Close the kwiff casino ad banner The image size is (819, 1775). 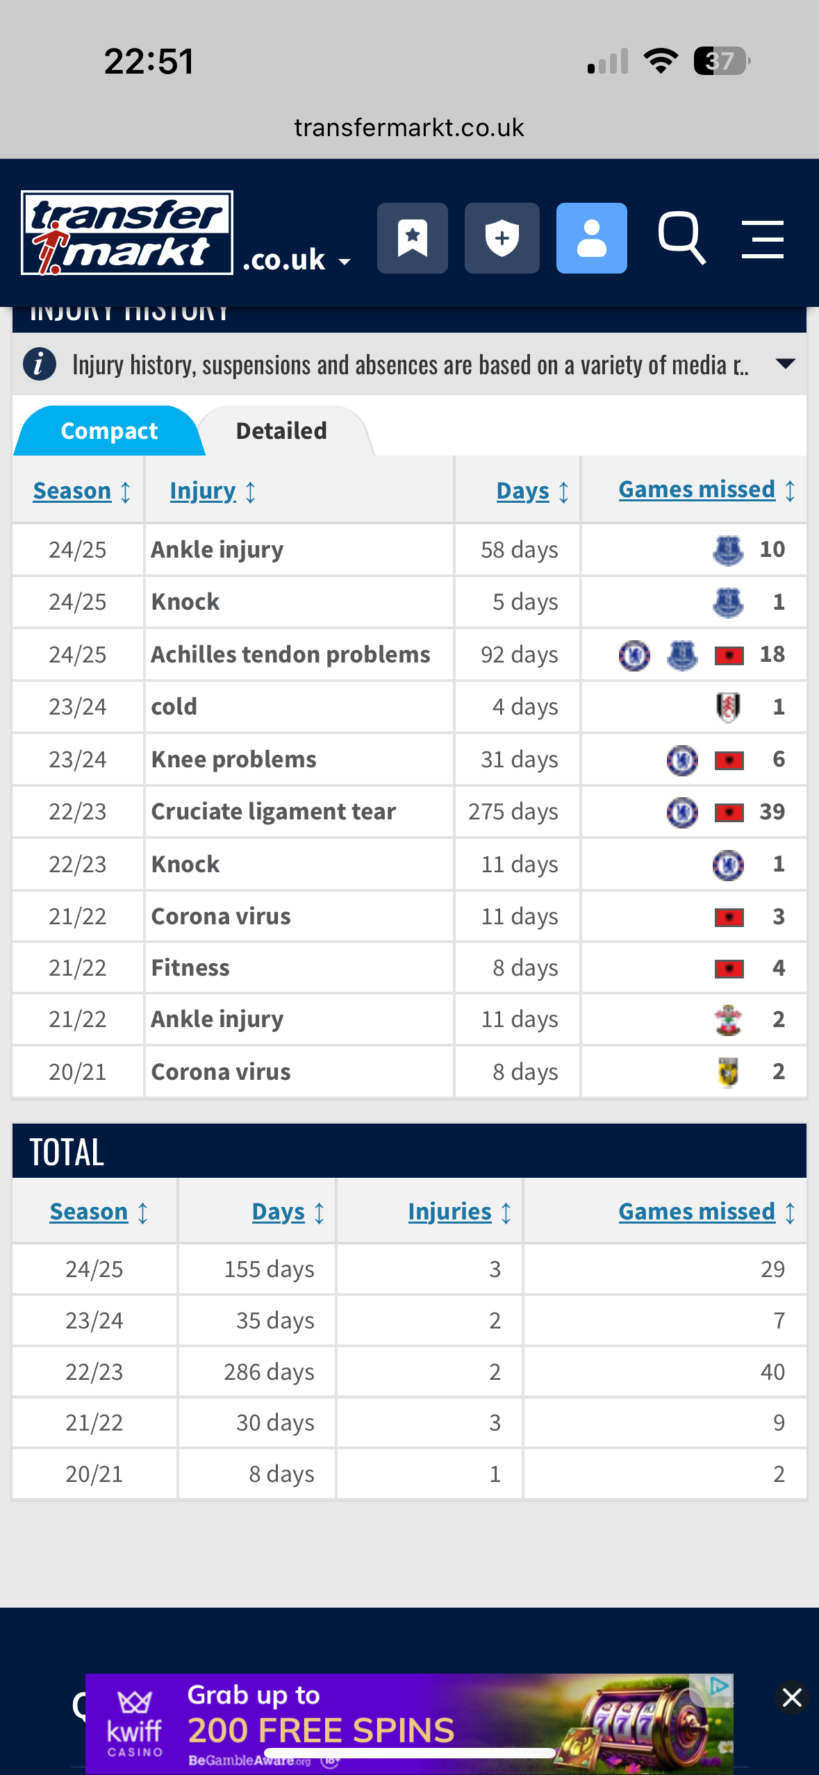pos(792,1698)
